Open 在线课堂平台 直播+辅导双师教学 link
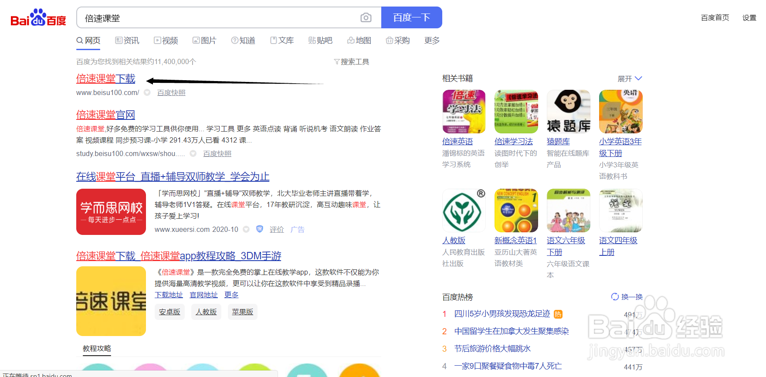The height and width of the screenshot is (377, 766). tap(173, 177)
